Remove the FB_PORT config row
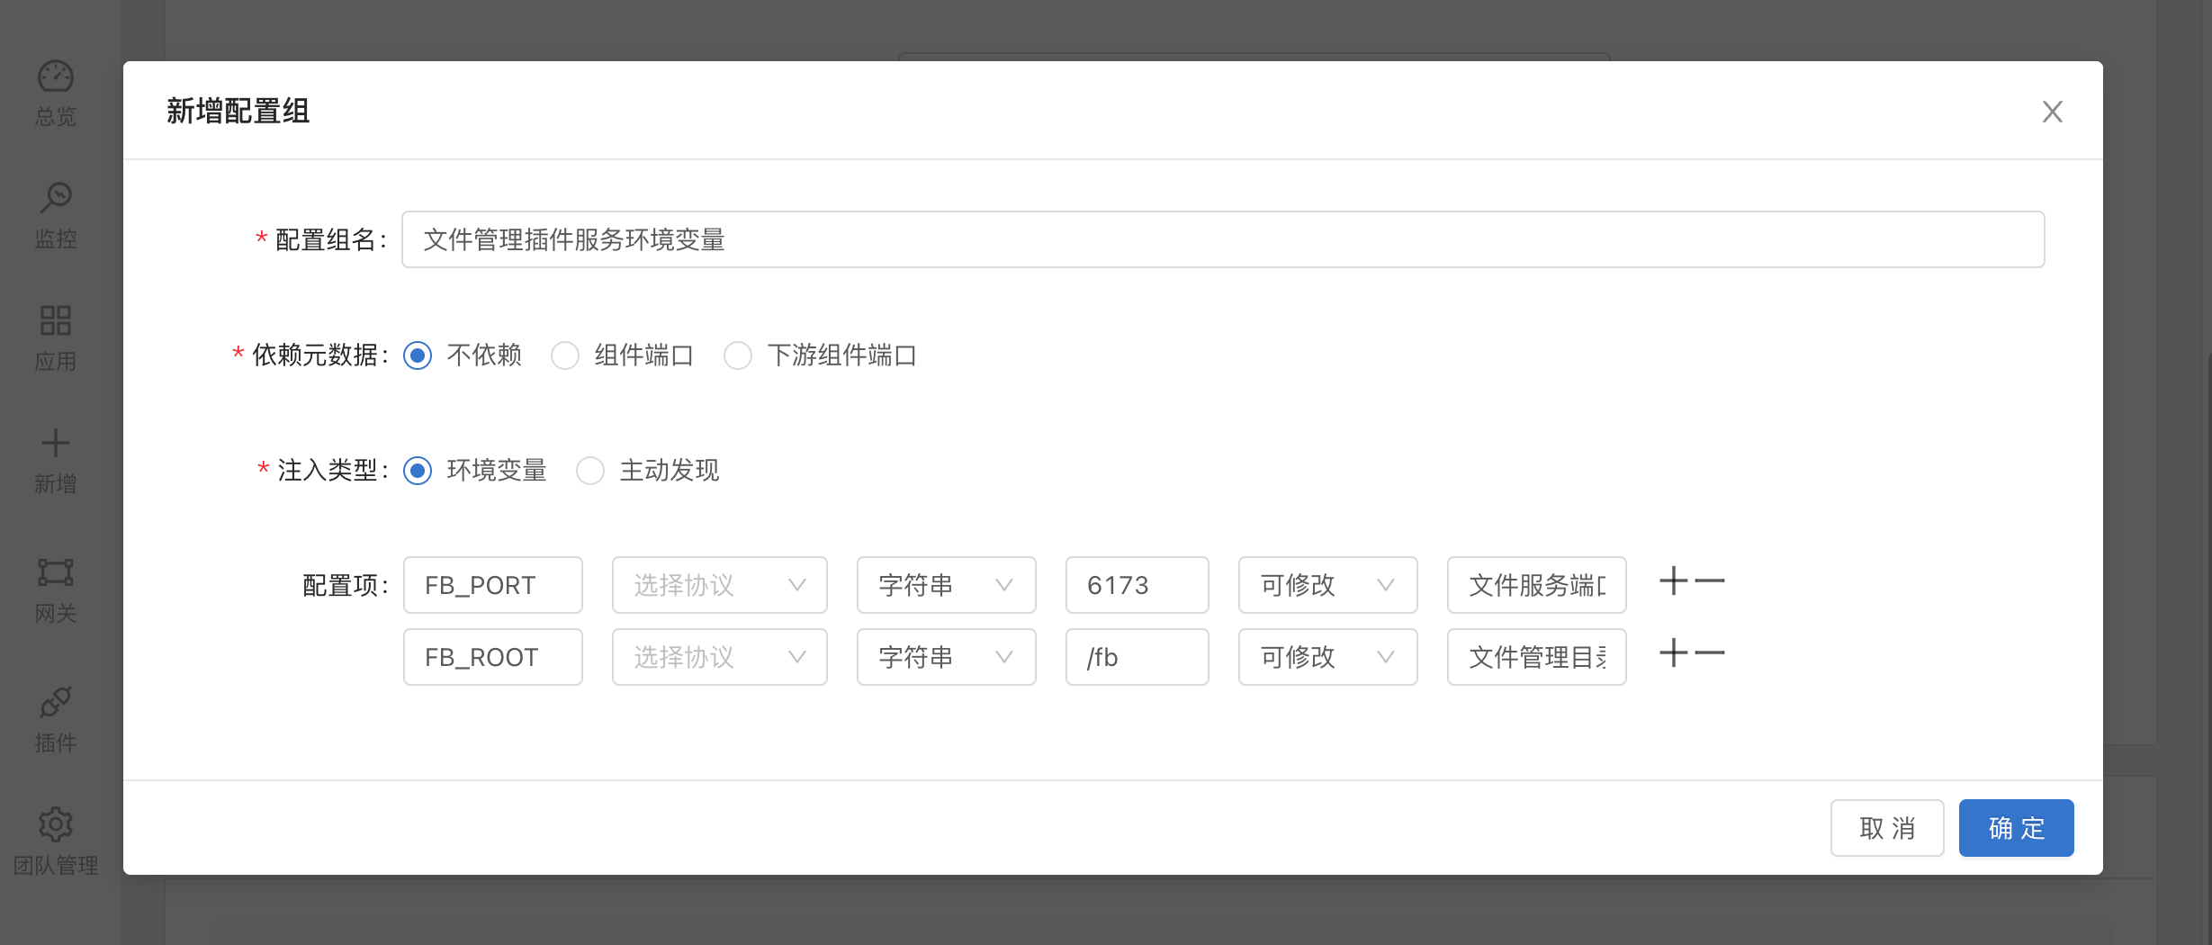This screenshot has width=2212, height=945. [1710, 581]
